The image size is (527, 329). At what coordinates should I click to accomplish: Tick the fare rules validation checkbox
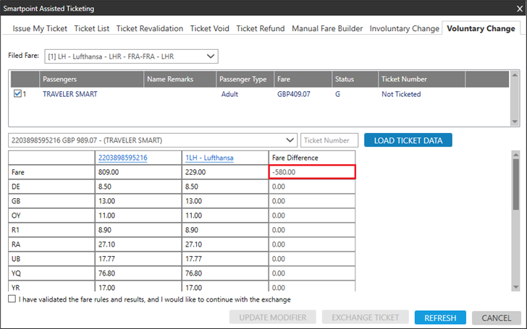[x=12, y=299]
